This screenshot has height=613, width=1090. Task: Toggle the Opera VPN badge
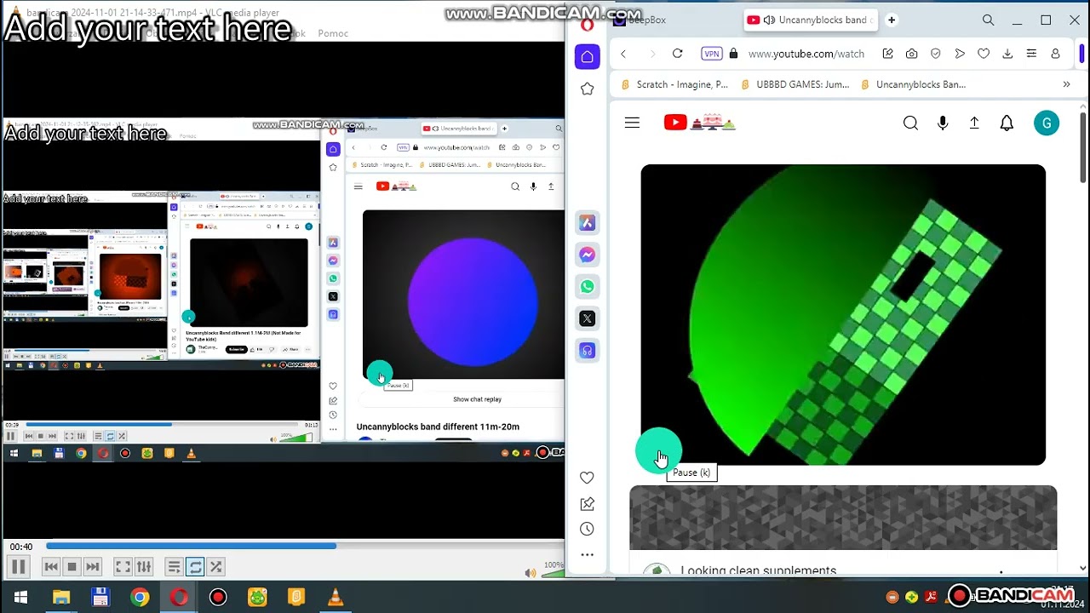711,54
